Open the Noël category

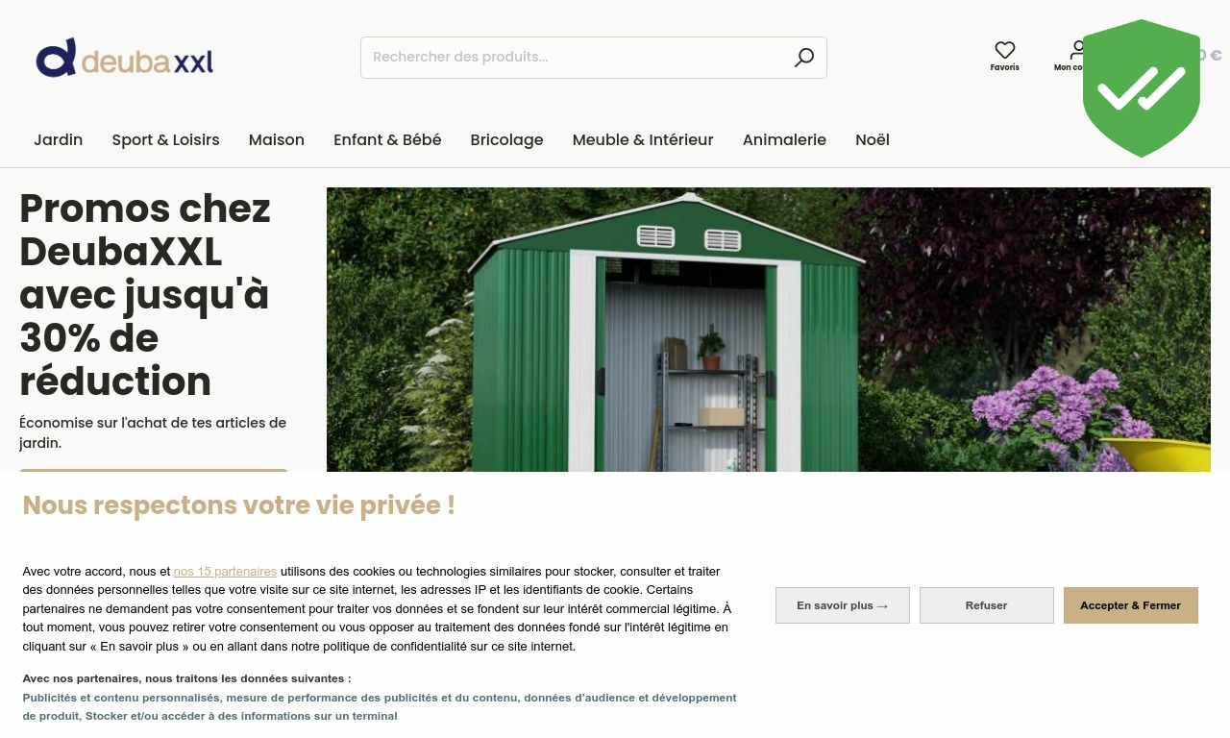coord(873,140)
